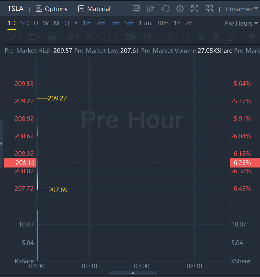
Task: Expand the Pre Hours dropdown
Action: coord(241,23)
